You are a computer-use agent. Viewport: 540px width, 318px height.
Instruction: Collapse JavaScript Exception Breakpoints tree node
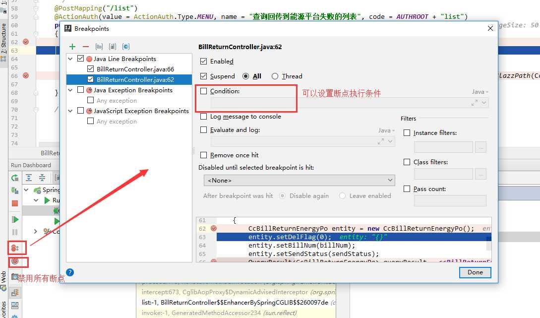coord(70,111)
